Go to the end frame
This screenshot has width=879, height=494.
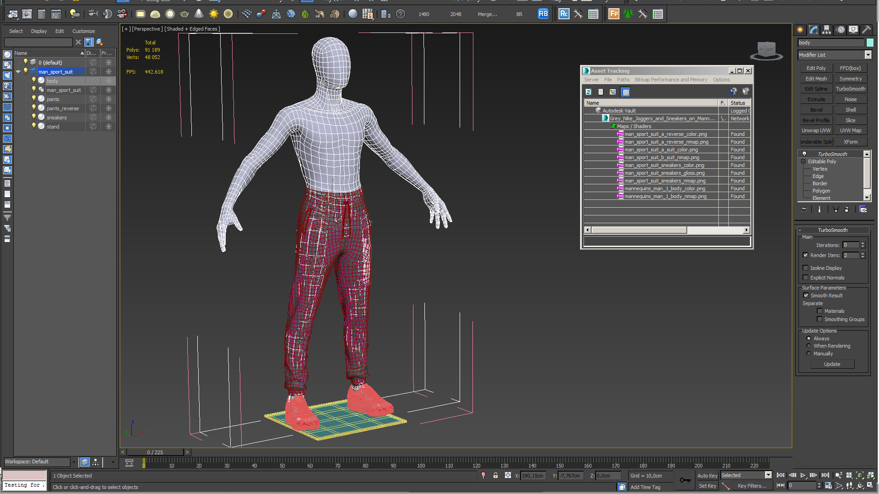[825, 476]
